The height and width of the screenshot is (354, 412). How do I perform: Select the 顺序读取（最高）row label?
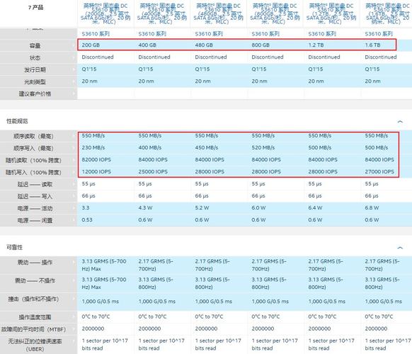click(x=33, y=137)
